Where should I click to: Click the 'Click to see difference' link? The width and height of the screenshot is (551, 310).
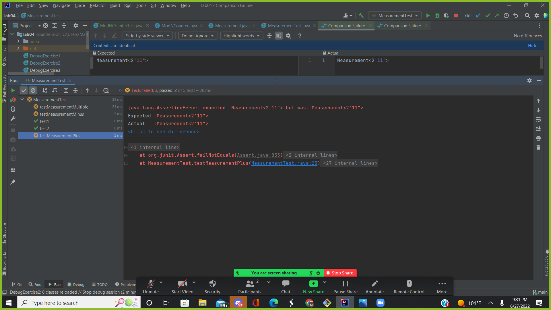click(164, 131)
